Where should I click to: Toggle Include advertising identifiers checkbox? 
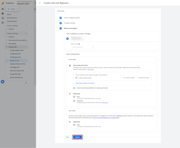pyautogui.click(x=74, y=88)
